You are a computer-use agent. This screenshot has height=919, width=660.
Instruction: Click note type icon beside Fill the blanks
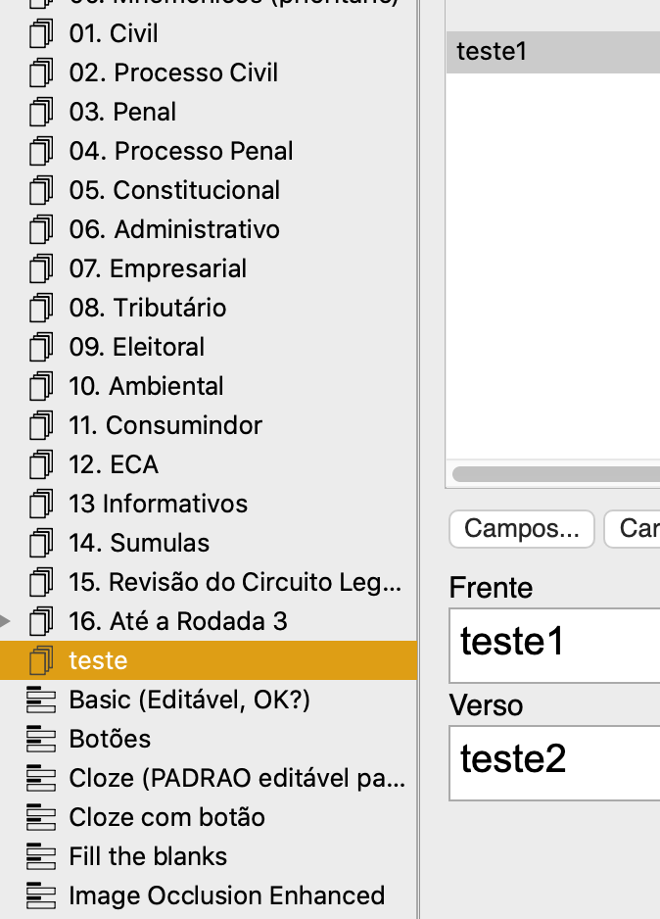click(x=40, y=857)
